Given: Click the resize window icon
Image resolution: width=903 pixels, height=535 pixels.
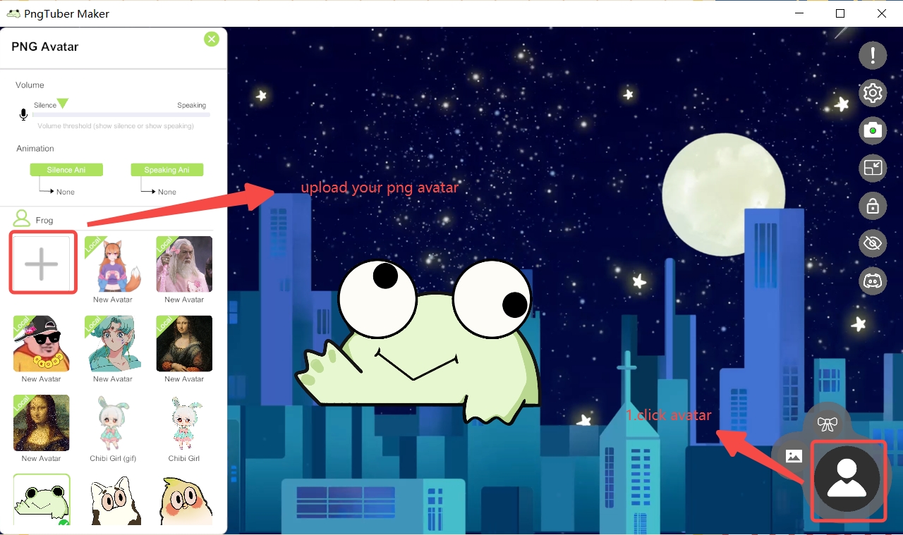Looking at the screenshot, I should pyautogui.click(x=873, y=168).
